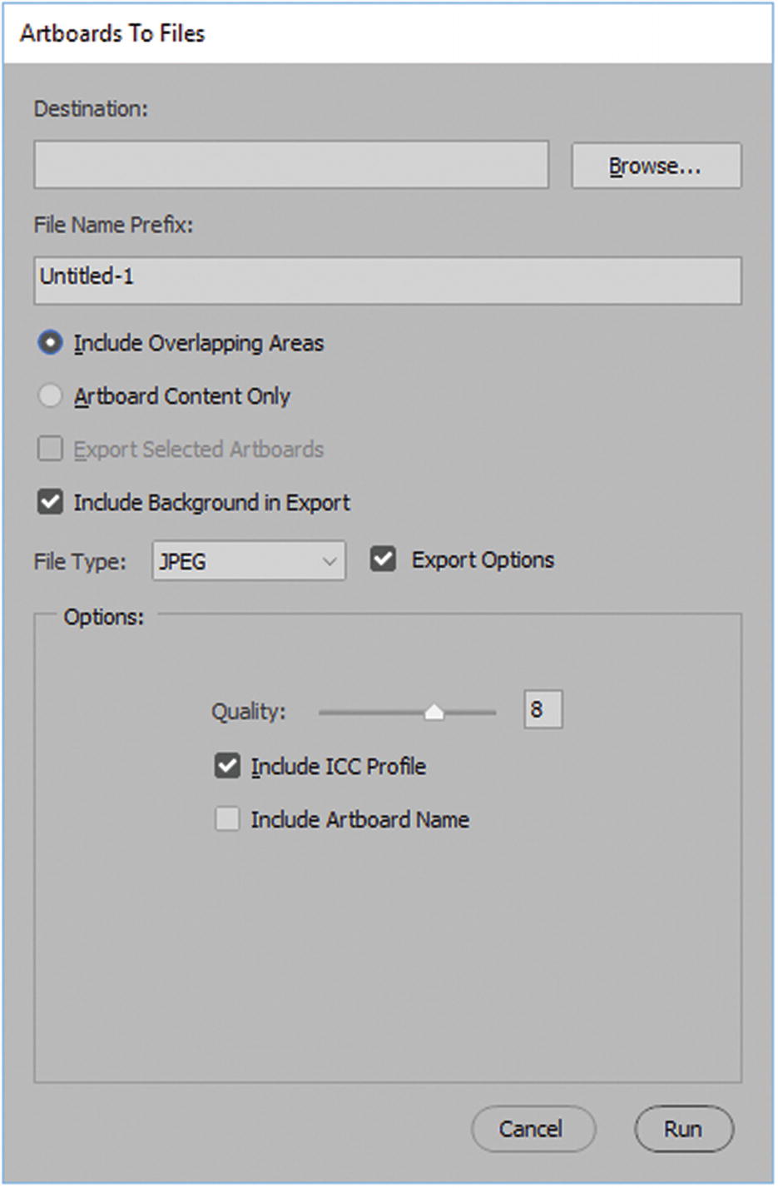Click the Destination label
The image size is (778, 1188).
(x=91, y=109)
